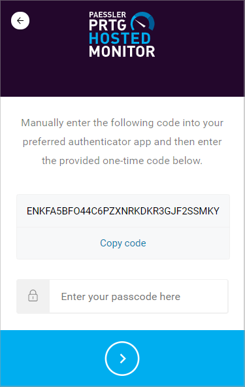245x387 pixels.
Task: Click the 'provided one-time code below' text
Action: 122,161
